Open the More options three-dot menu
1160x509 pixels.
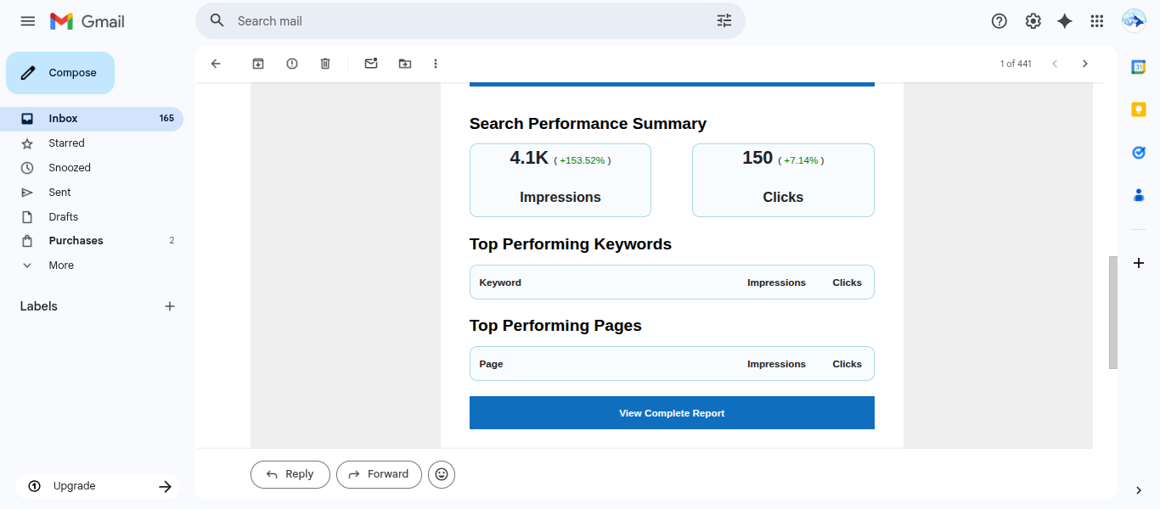tap(436, 64)
